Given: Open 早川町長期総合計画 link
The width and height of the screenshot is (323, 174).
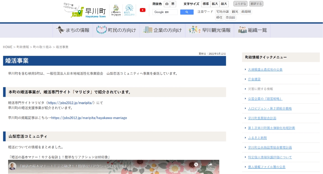Looking at the screenshot, I should click(x=262, y=118).
